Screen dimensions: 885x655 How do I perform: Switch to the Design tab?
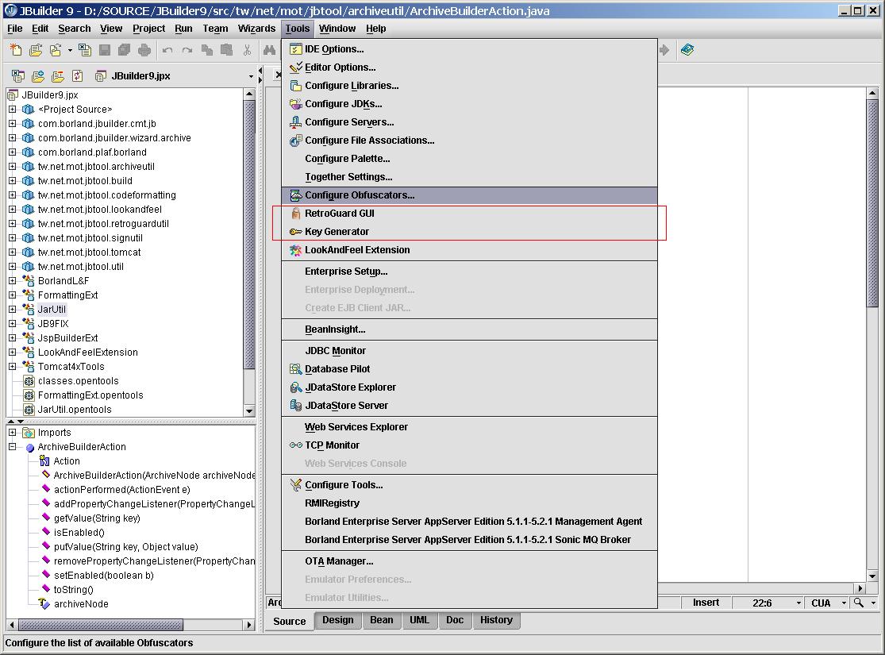pyautogui.click(x=337, y=620)
